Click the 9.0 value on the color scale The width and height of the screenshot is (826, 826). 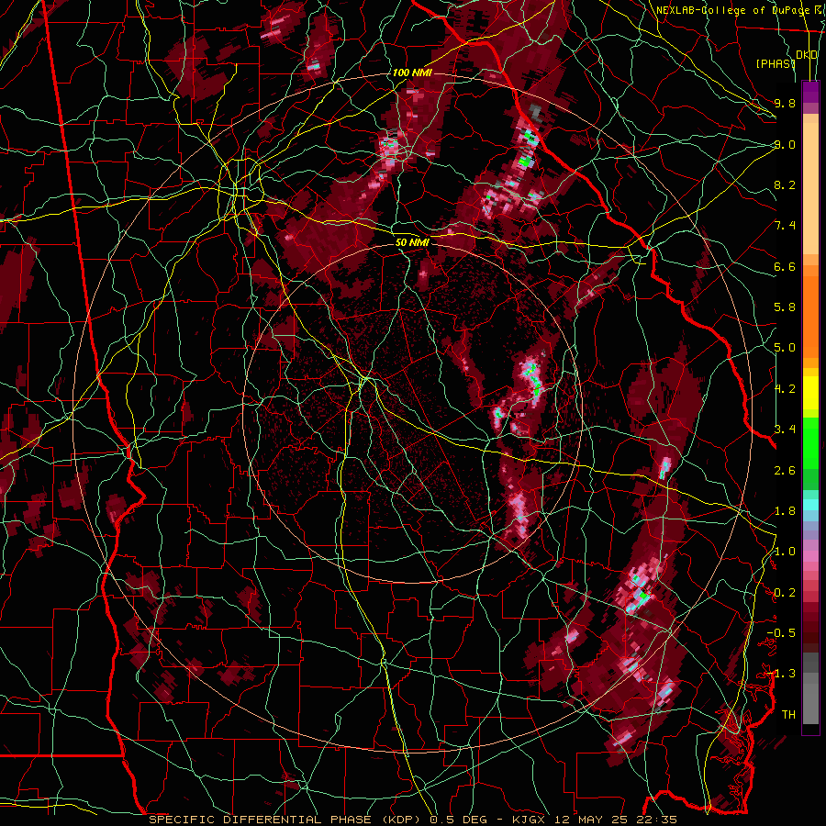point(785,144)
